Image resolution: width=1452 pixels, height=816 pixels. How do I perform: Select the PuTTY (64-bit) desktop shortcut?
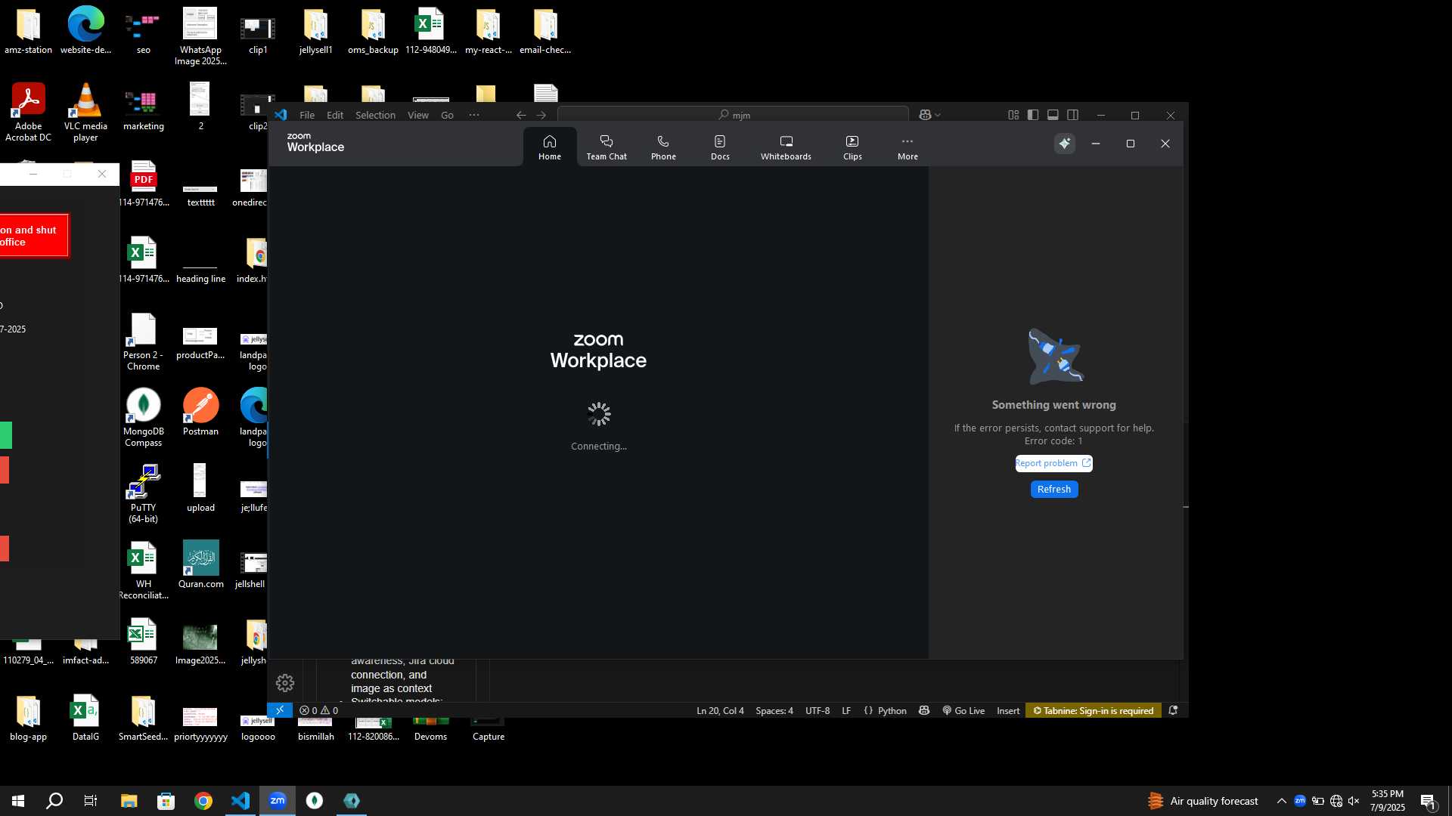tap(143, 494)
